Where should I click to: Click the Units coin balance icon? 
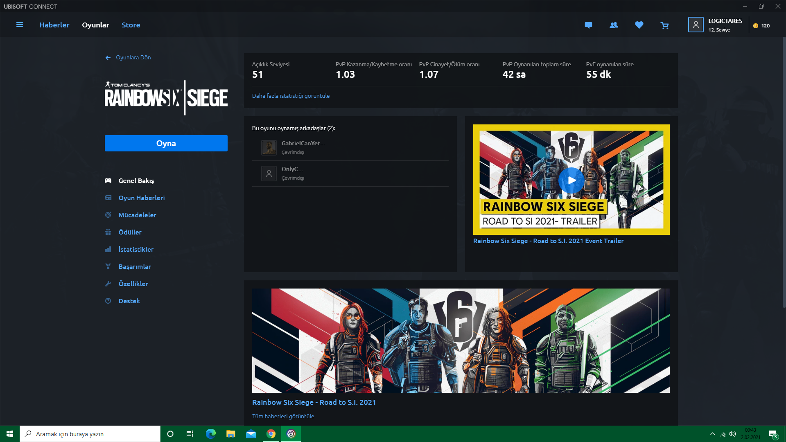coord(756,26)
